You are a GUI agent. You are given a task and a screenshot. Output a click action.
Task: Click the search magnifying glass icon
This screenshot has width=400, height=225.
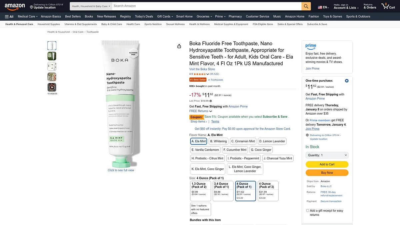tap(306, 6)
